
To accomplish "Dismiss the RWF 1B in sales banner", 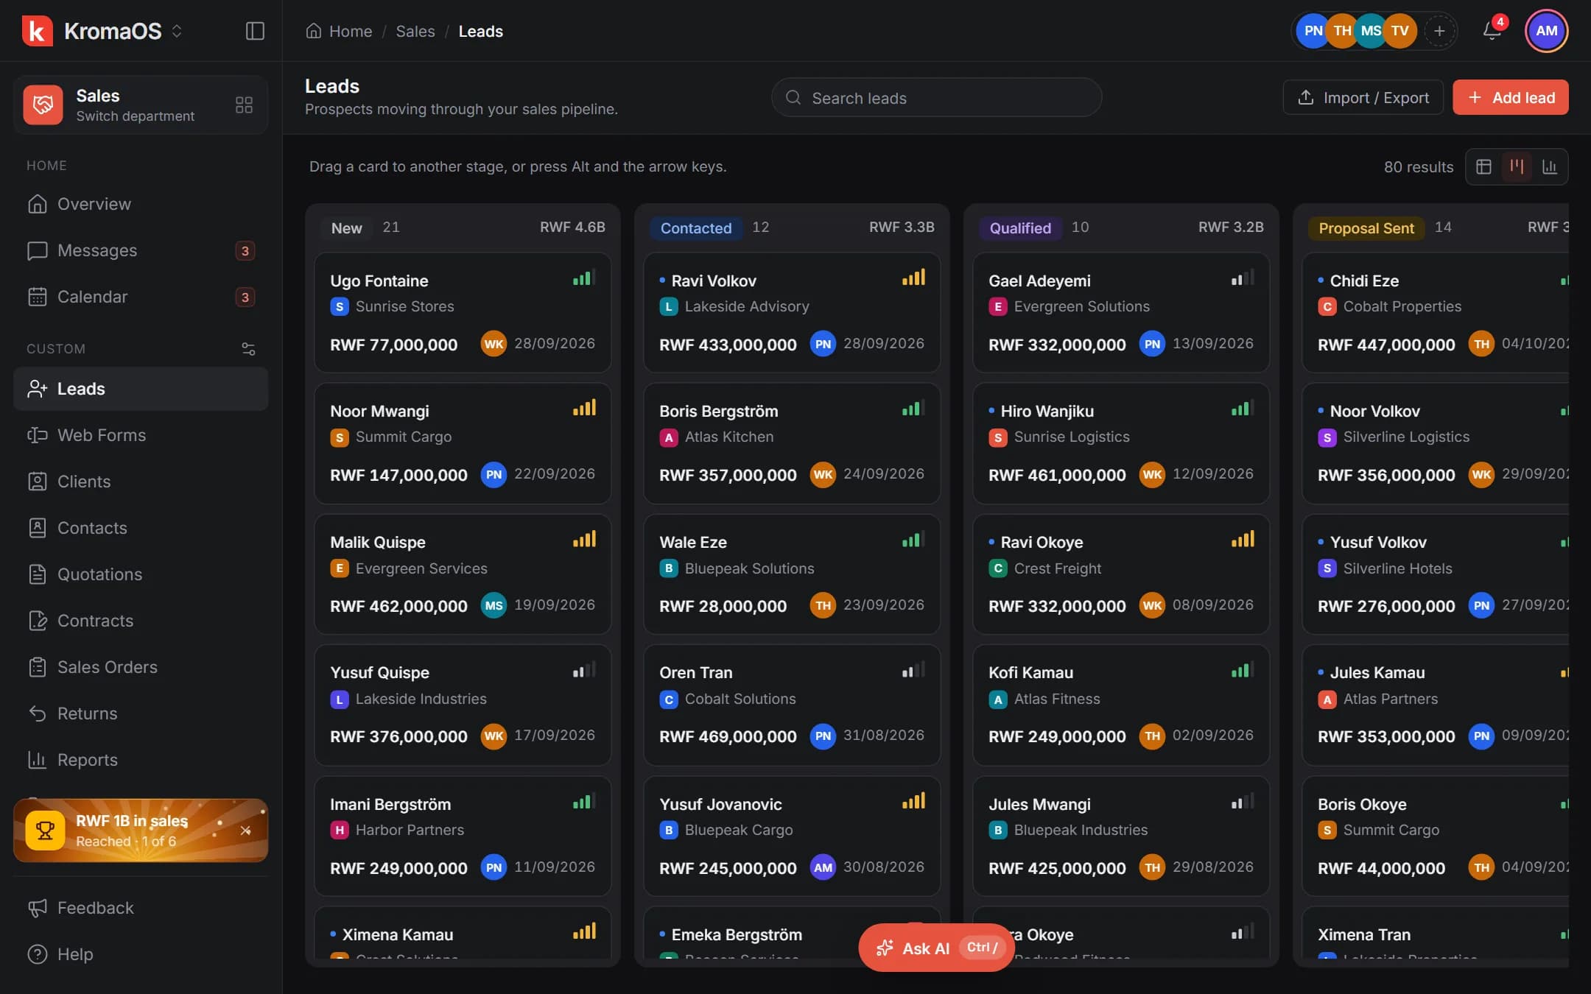I will (x=245, y=831).
